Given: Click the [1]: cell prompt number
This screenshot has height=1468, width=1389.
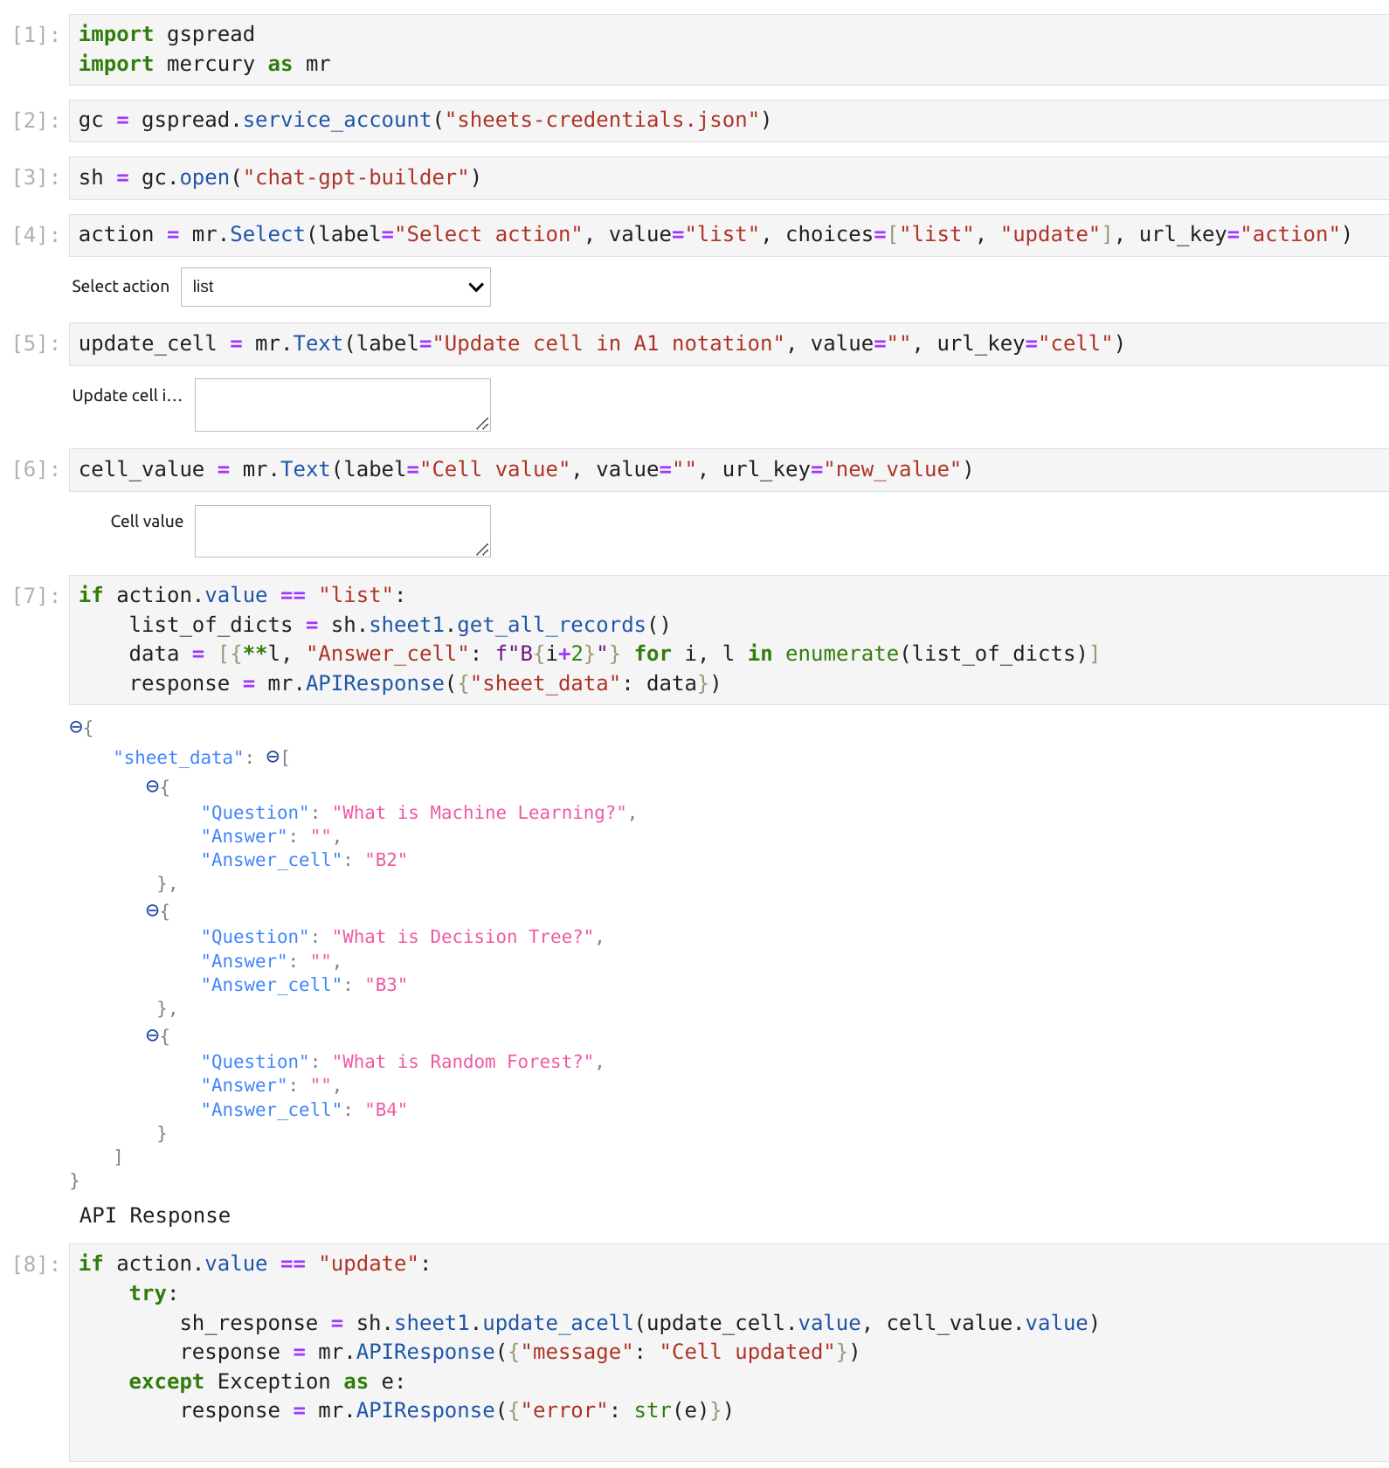Looking at the screenshot, I should 36,35.
